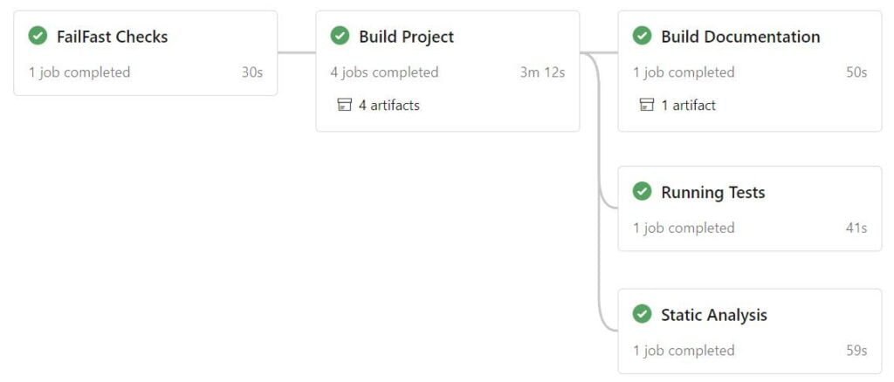View the 1 artifact link
This screenshot has height=382, width=894.
tap(688, 105)
